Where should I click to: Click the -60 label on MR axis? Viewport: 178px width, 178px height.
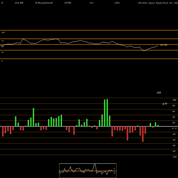click(174, 146)
